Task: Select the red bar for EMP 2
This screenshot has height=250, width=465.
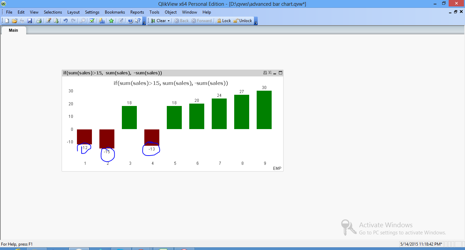Action: pos(107,139)
